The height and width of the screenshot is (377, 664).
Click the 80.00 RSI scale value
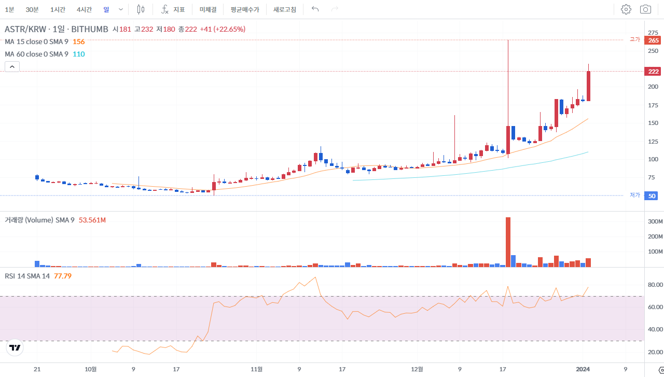click(x=655, y=285)
